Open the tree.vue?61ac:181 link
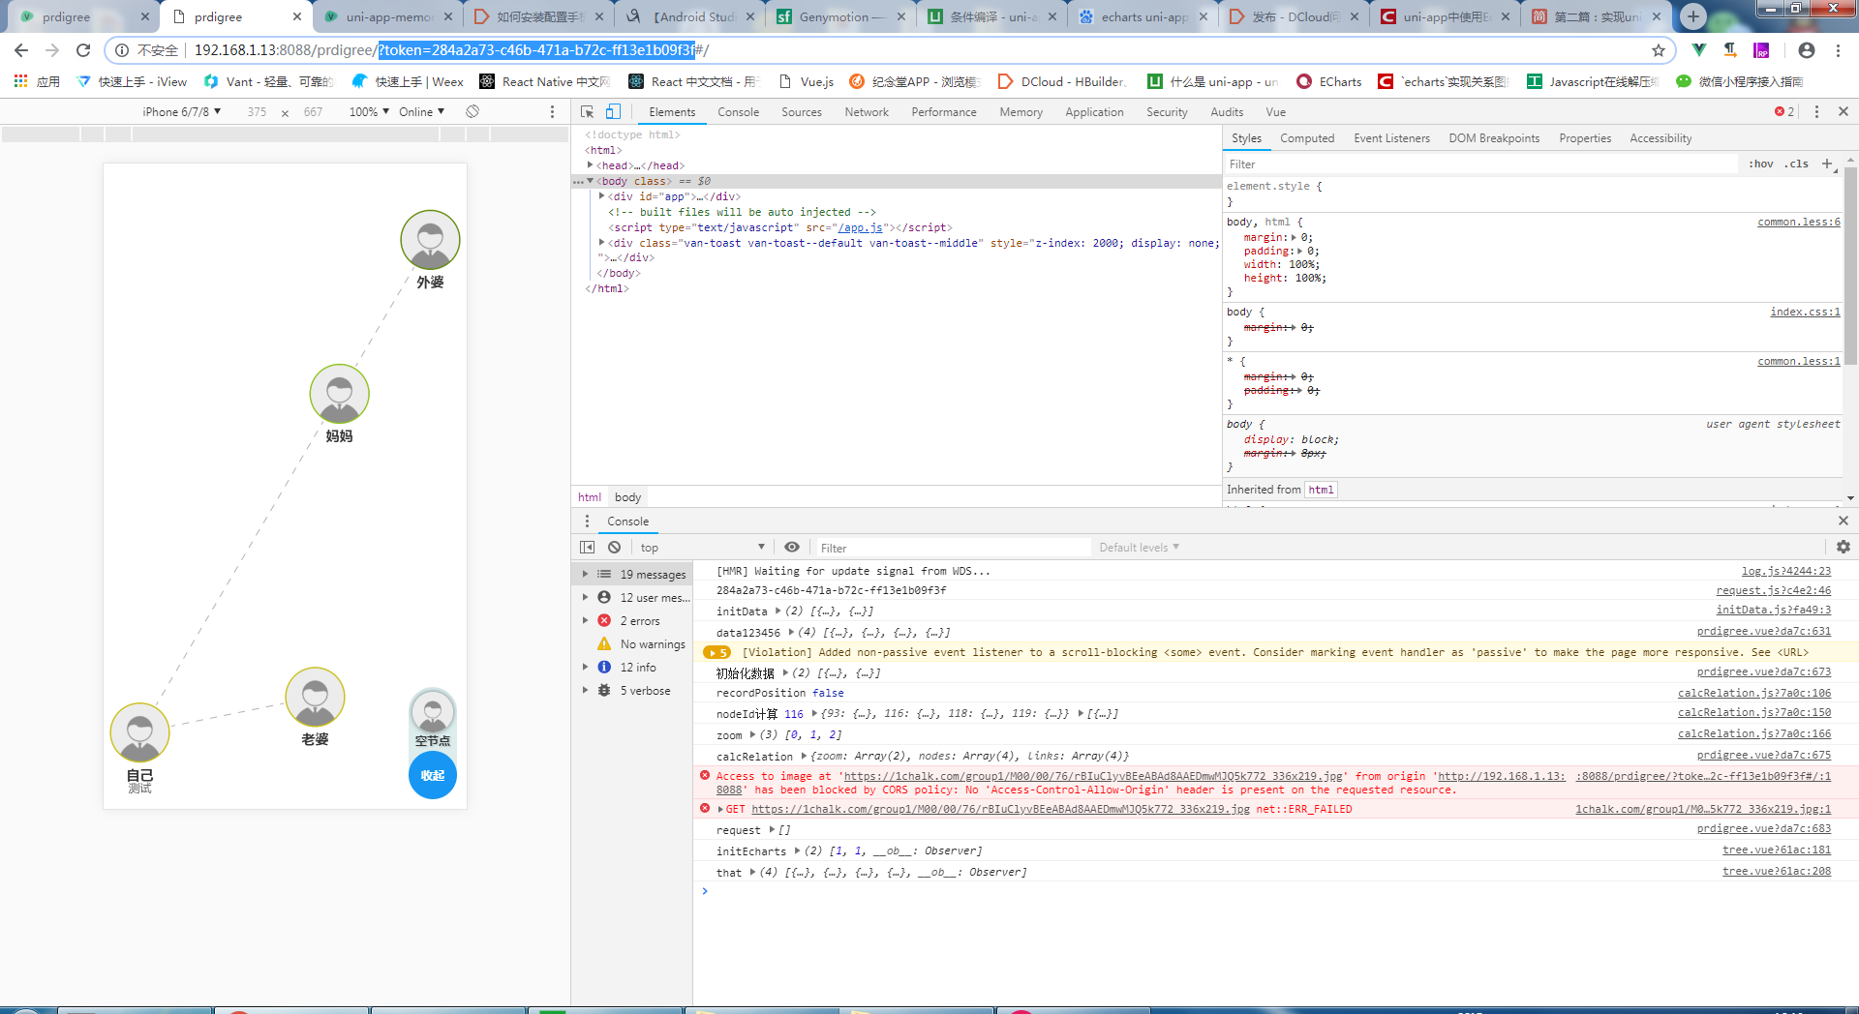Screen dimensions: 1859x1014 [1777, 850]
